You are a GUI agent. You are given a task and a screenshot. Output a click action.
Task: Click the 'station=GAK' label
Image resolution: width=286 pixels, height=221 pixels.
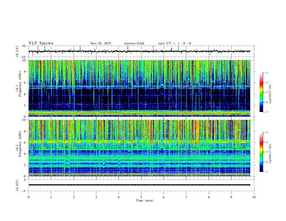pos(134,43)
